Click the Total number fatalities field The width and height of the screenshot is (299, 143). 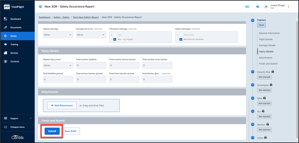[x=91, y=66]
